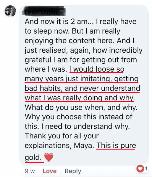
Task: Select the underlined "I would loose so" text
Action: point(97,69)
